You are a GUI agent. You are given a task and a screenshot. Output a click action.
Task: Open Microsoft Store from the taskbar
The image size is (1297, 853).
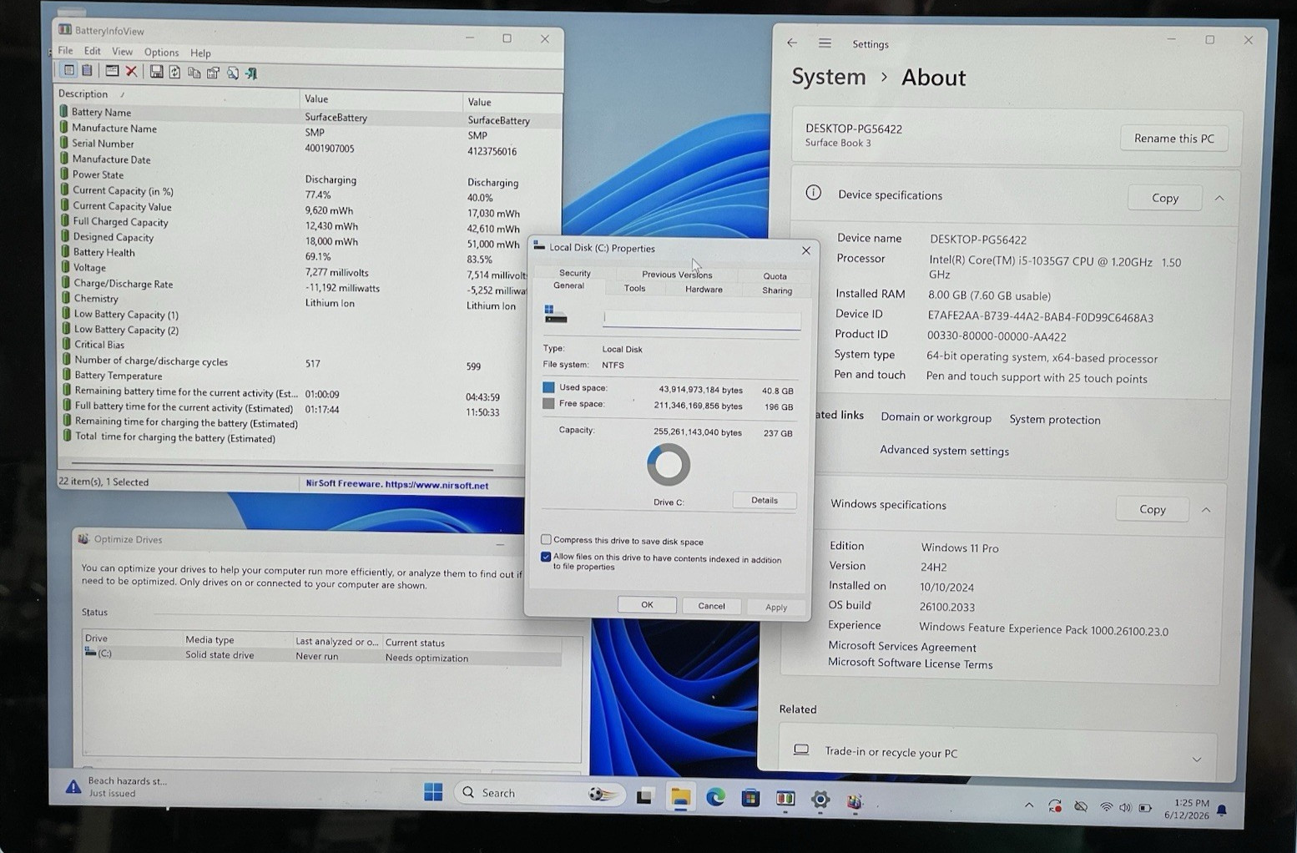point(750,799)
